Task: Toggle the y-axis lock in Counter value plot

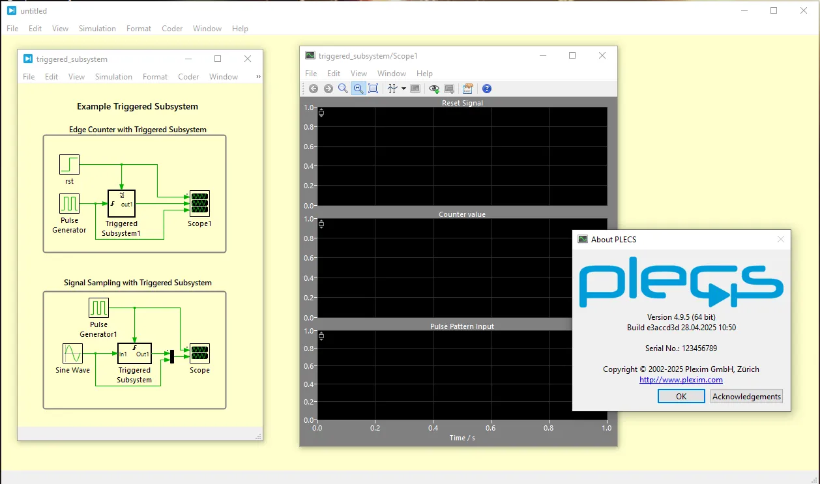Action: [321, 225]
